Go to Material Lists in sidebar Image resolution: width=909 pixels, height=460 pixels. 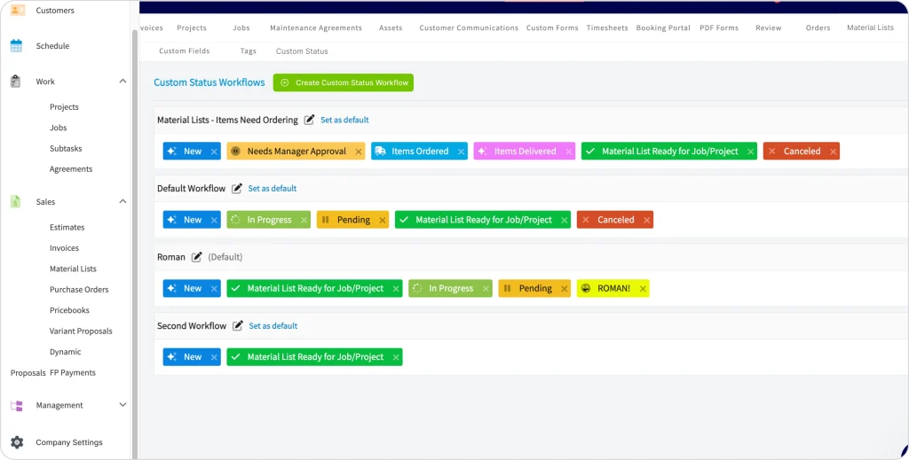click(73, 269)
